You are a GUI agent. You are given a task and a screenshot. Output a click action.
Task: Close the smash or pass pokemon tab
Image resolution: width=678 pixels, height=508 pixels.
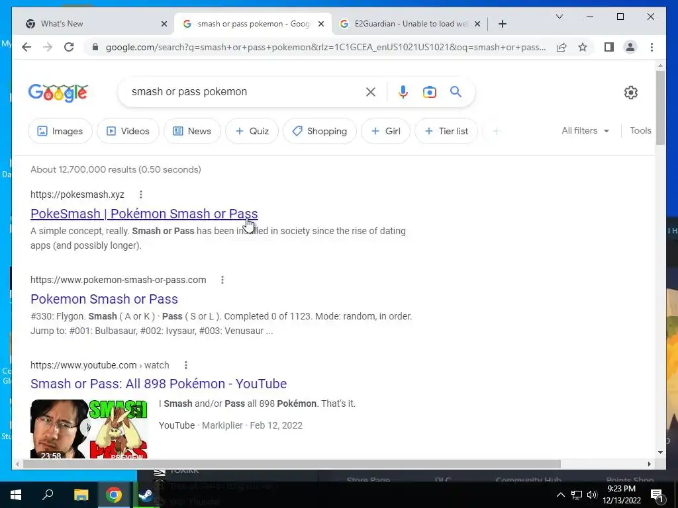[x=321, y=24]
